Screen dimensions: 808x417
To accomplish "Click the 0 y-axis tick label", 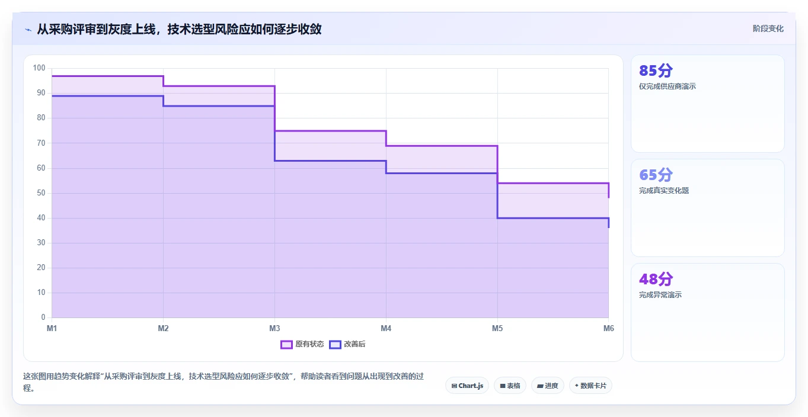I will coord(43,317).
